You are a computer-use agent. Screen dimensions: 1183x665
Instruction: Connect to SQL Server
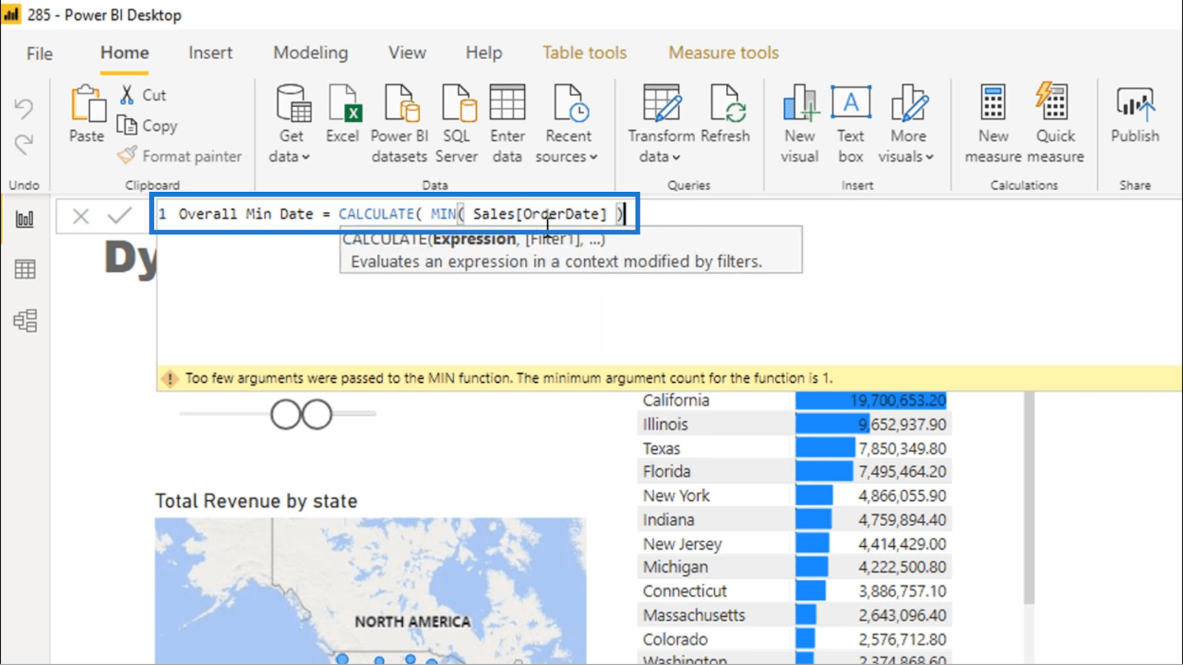(457, 123)
